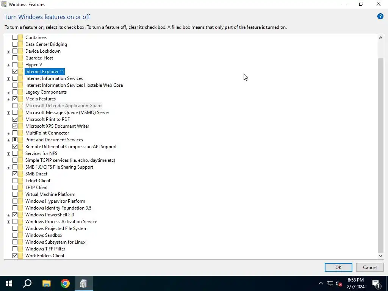388x291 pixels.
Task: Click the vertical scrollbar thumb
Action: tap(380, 155)
